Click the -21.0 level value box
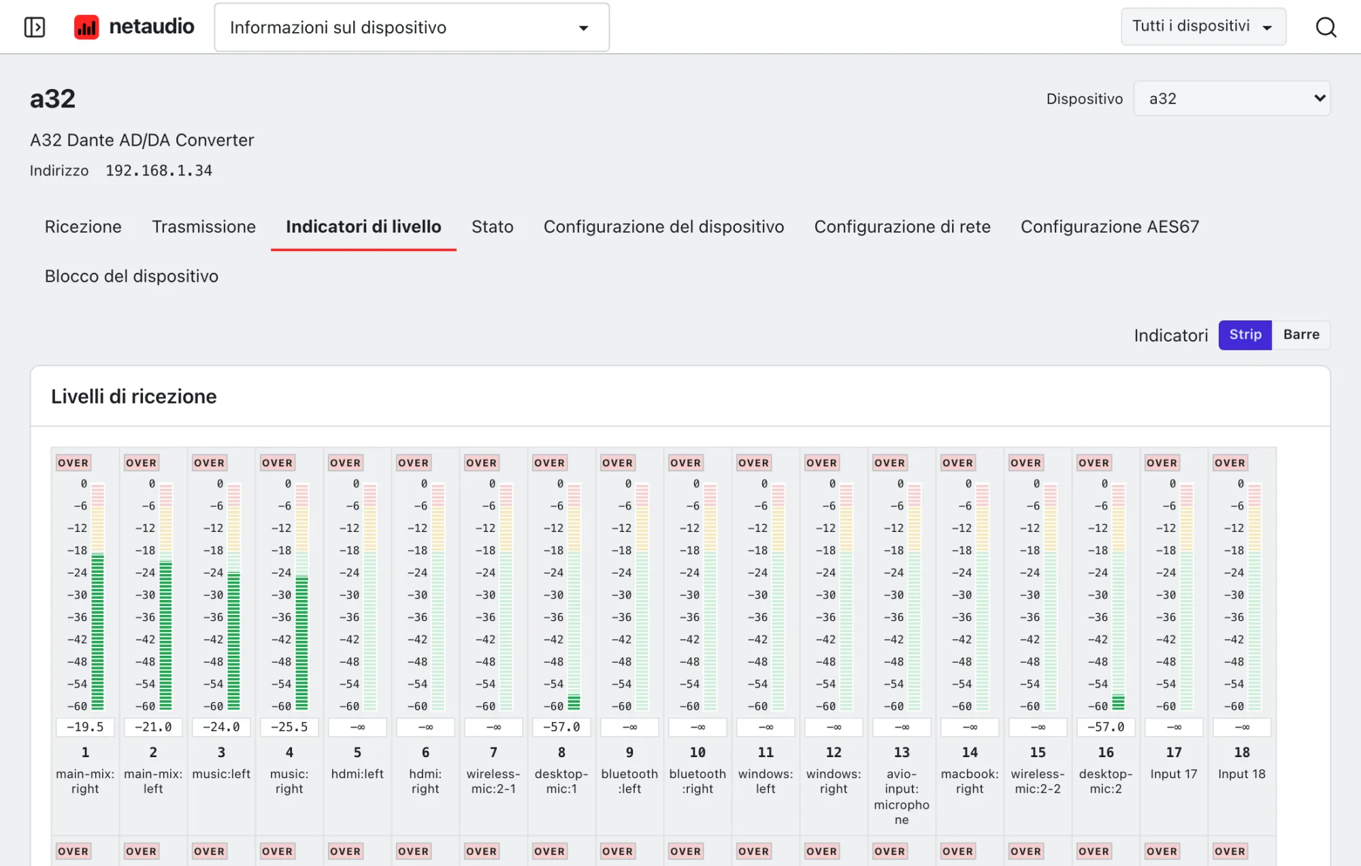 (153, 727)
